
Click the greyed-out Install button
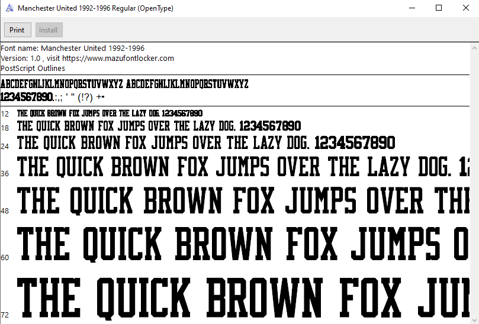pos(49,30)
